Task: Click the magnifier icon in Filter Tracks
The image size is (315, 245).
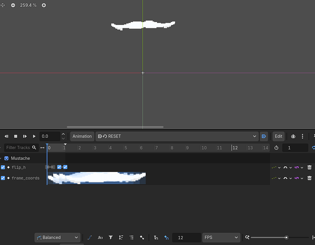Action: pyautogui.click(x=34, y=147)
